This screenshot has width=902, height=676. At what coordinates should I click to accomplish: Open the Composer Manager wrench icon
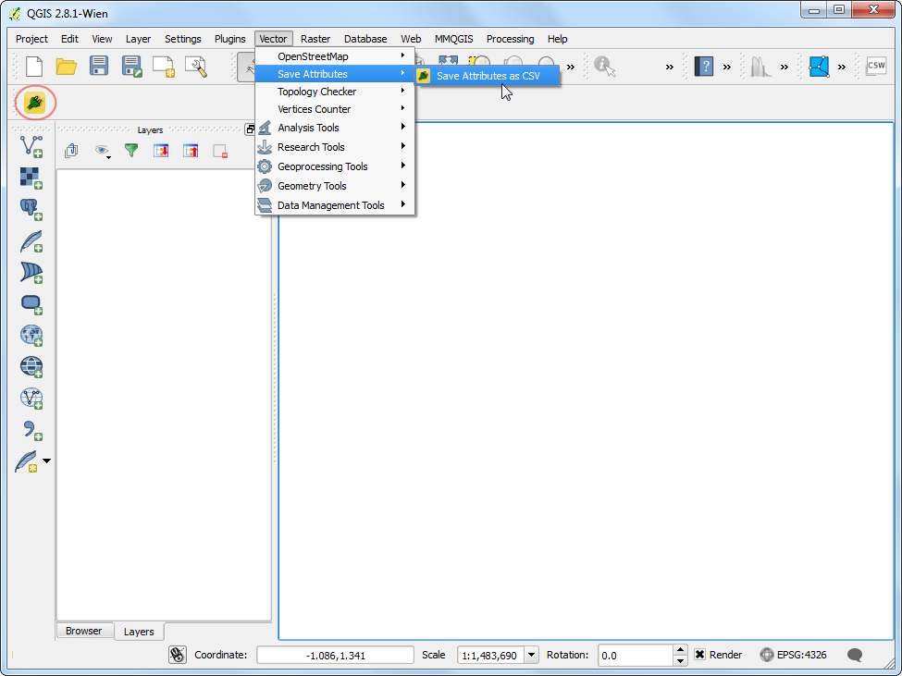tap(195, 66)
